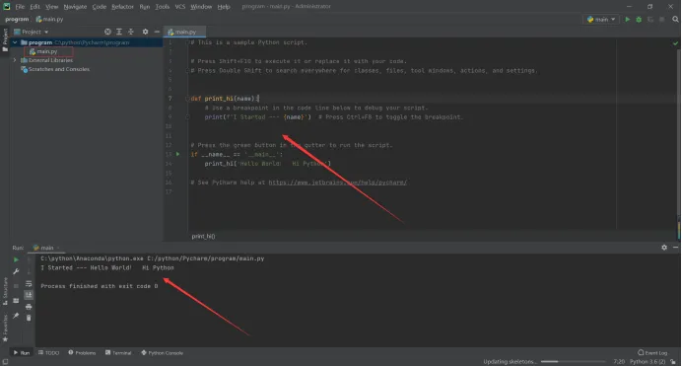
Task: Expand the External Libraries tree node
Action: tap(15, 60)
